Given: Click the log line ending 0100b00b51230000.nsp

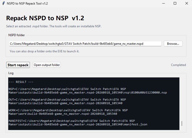Looking at the screenshot, I should coord(88,93).
